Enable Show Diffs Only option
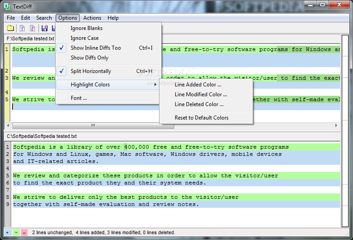 [x=108, y=58]
